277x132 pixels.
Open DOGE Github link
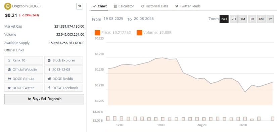[x=24, y=79]
